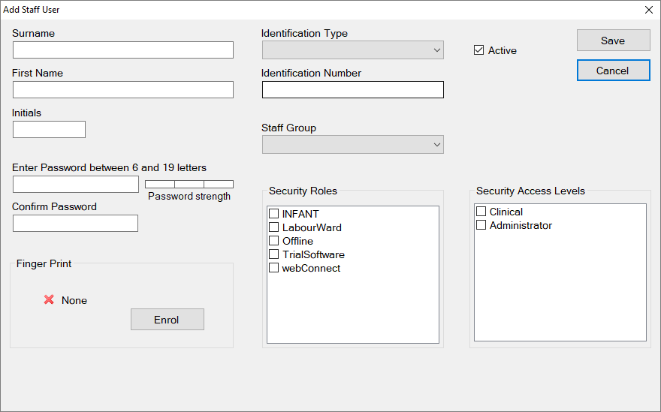Viewport: 661px width, 412px height.
Task: Click into the First Name field
Action: 123,90
